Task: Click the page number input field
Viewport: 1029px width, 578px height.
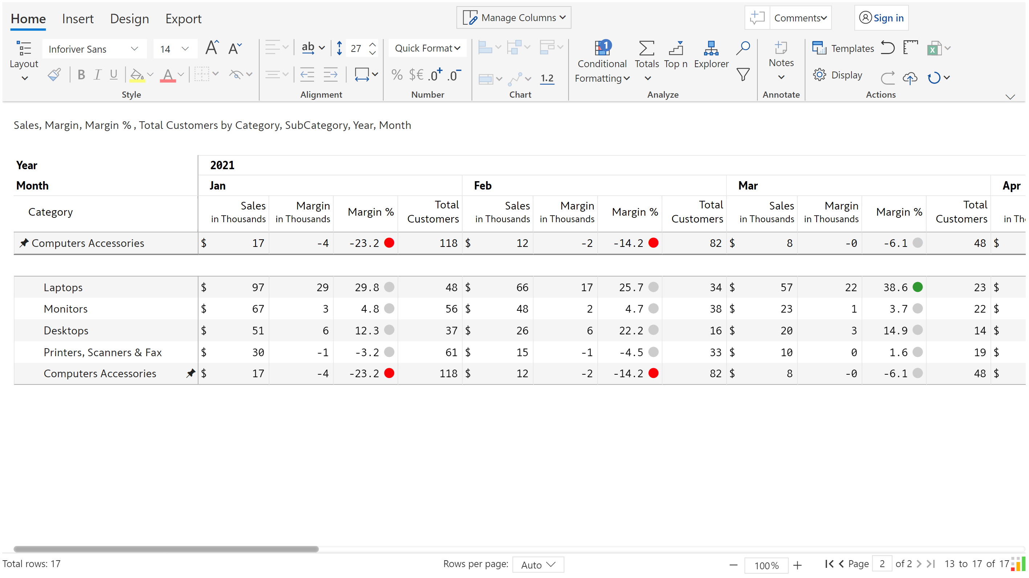Action: point(882,563)
